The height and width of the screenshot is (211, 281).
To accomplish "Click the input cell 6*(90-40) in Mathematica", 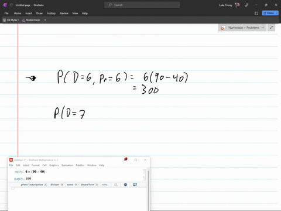I will (x=35, y=172).
